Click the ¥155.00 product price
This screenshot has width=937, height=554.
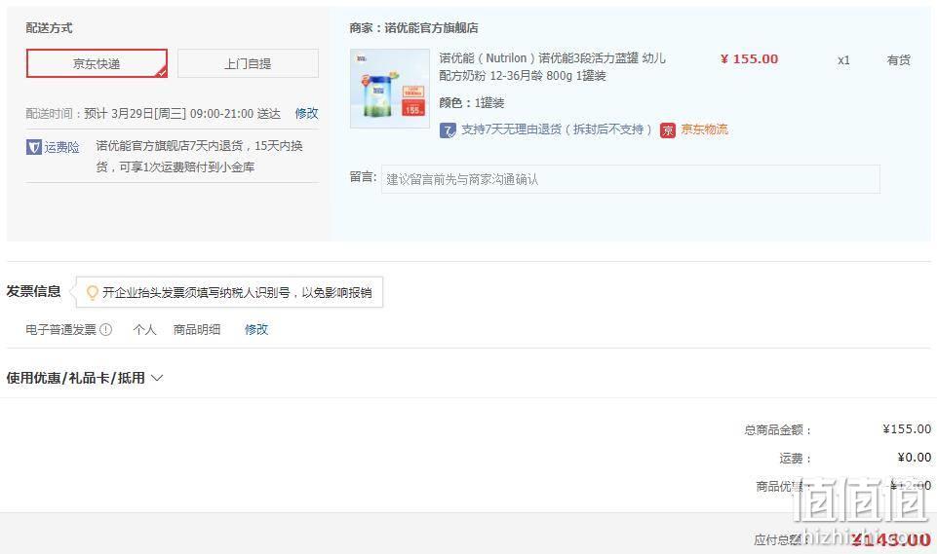[x=750, y=59]
